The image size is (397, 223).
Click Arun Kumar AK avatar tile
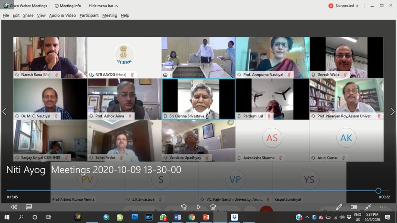(x=346, y=141)
